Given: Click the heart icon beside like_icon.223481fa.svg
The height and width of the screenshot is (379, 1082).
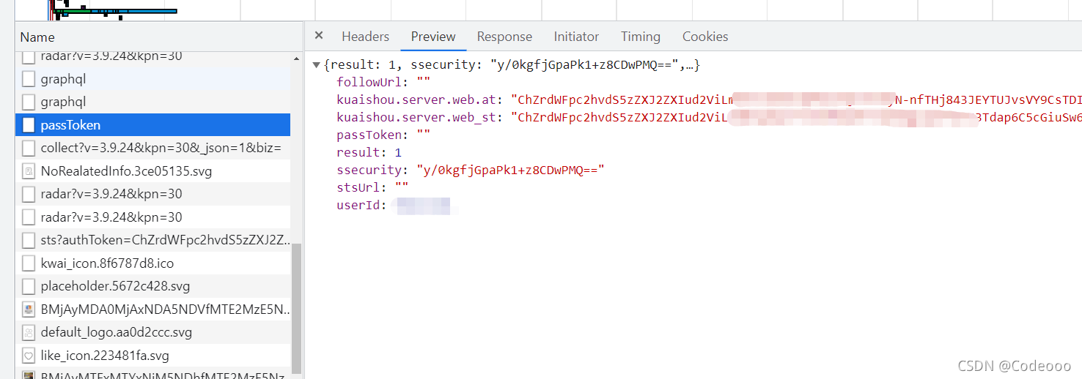Looking at the screenshot, I should pyautogui.click(x=29, y=356).
